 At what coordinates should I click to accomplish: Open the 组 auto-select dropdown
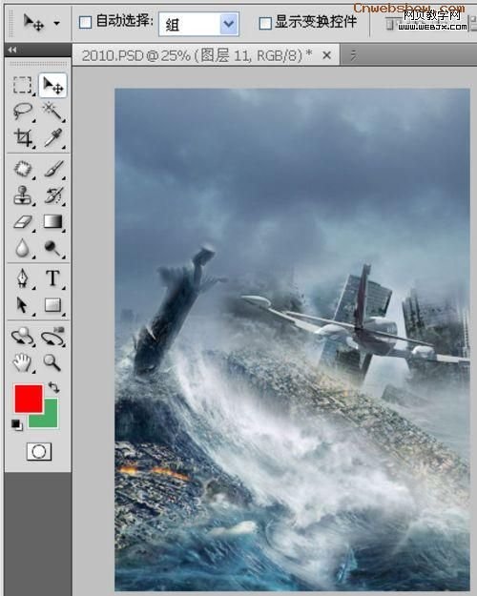[198, 24]
